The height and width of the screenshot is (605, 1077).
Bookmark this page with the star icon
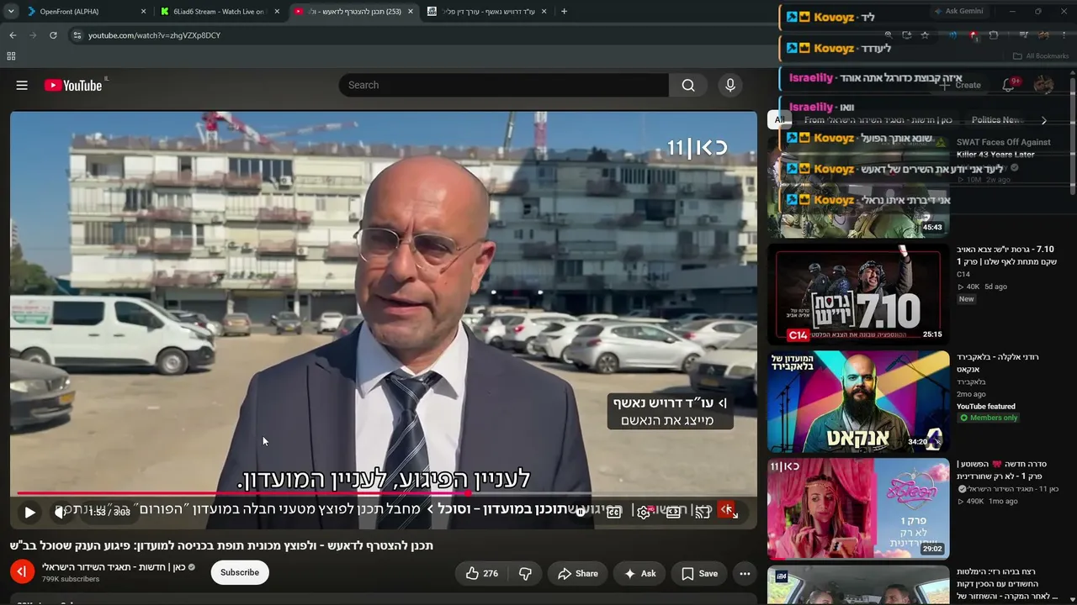925,35
